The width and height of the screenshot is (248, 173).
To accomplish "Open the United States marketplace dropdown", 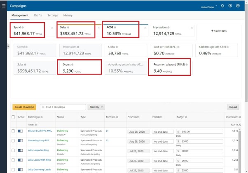I will (209, 7).
